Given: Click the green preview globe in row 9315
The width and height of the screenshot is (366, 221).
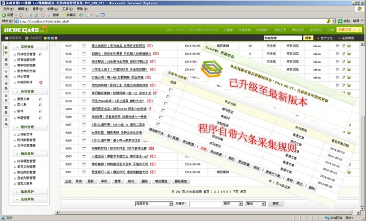Looking at the screenshot, I should 349,62.
